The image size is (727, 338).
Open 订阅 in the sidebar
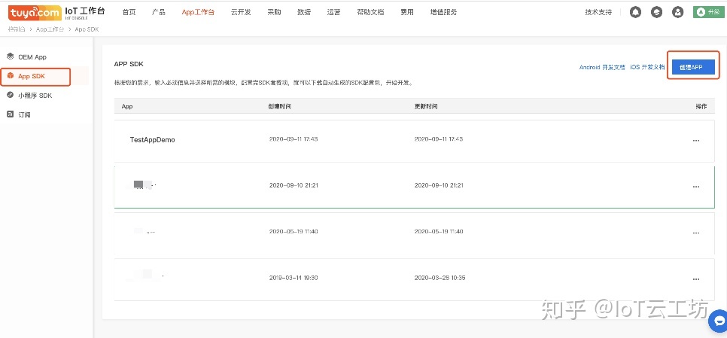[x=24, y=114]
